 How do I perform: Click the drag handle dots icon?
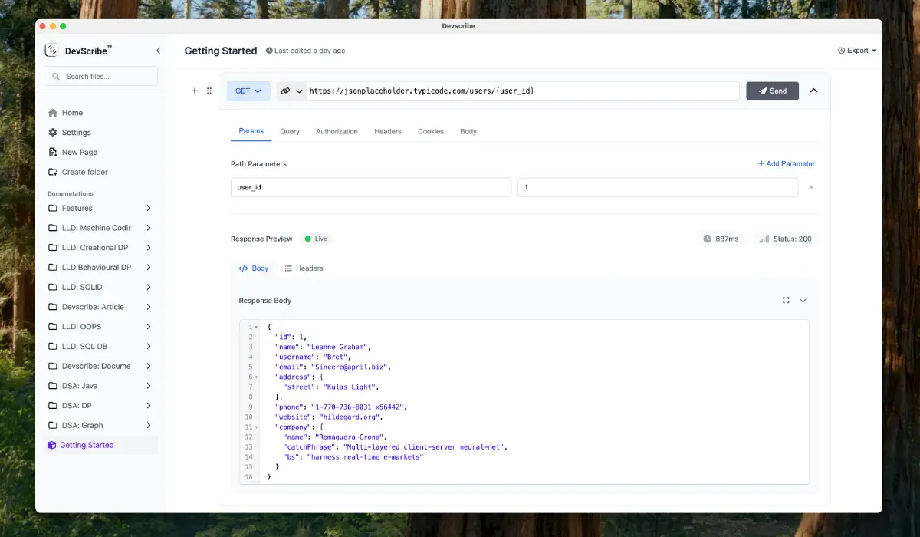(209, 91)
